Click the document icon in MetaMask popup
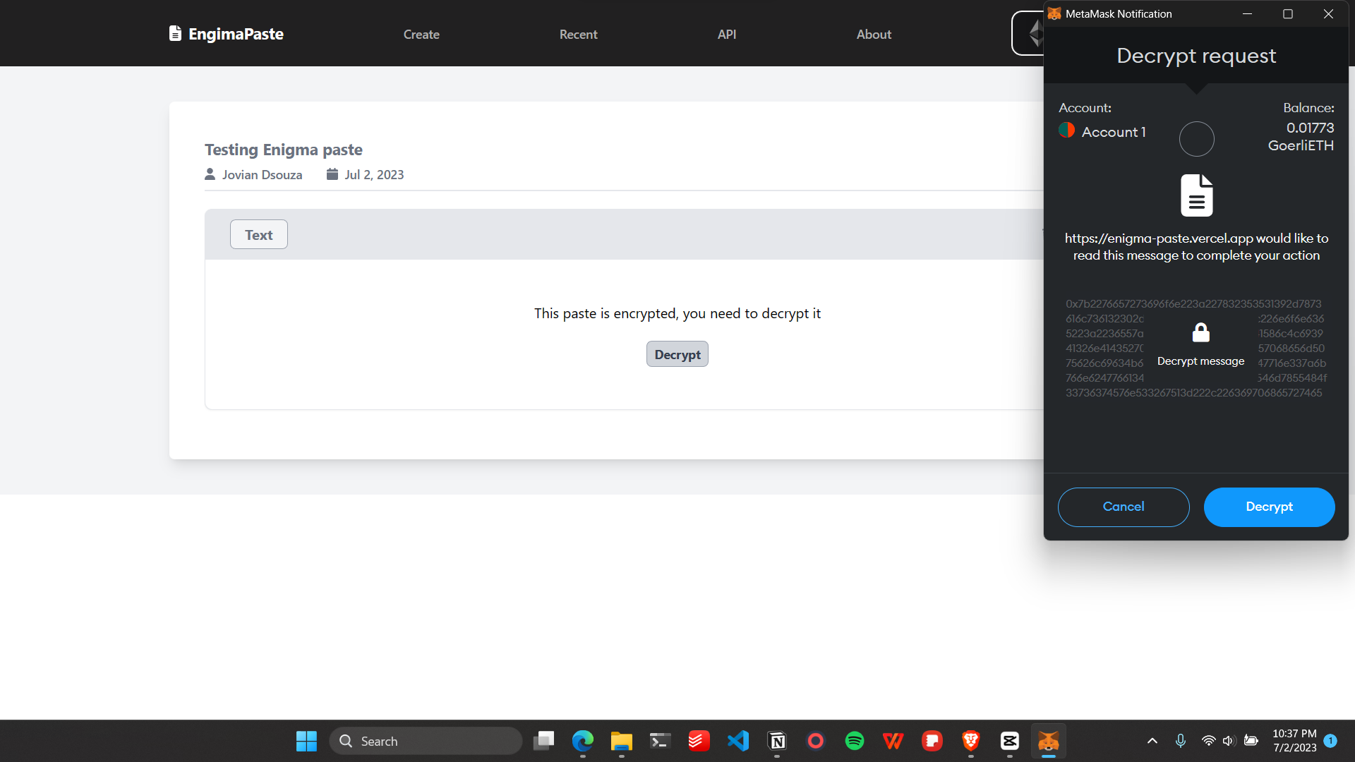This screenshot has height=762, width=1355. pos(1196,195)
